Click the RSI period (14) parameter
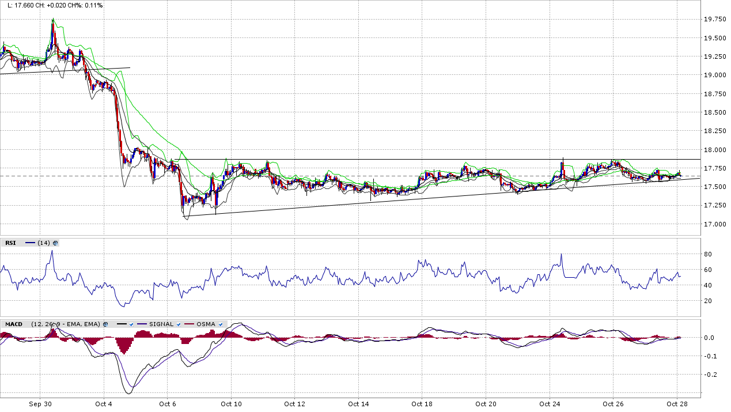The image size is (731, 412). (x=44, y=243)
